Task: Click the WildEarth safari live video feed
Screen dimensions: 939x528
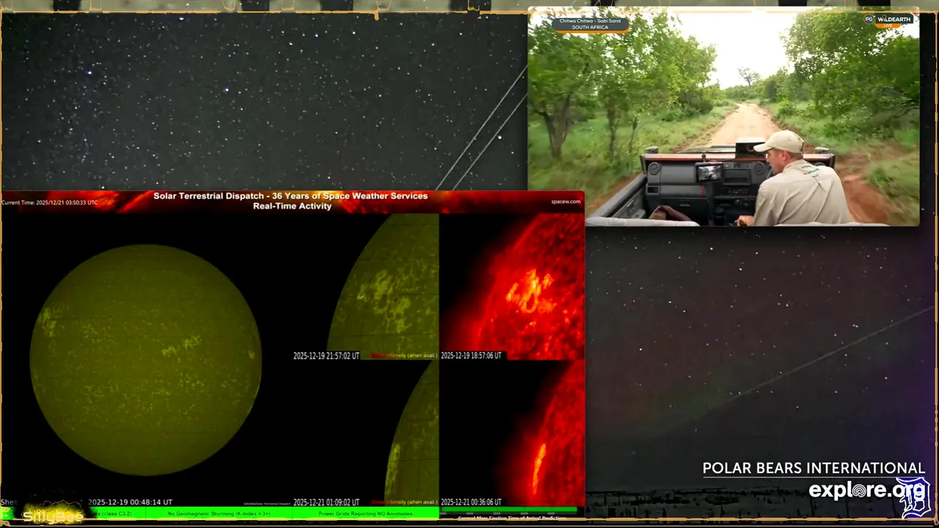Action: tap(723, 117)
